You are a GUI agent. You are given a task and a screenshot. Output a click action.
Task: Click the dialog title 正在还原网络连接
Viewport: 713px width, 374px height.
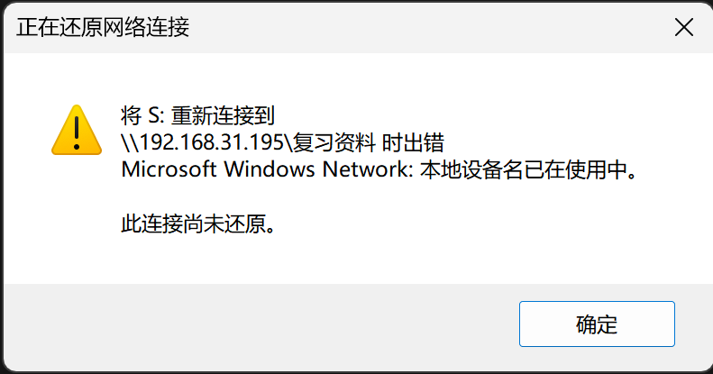(x=103, y=27)
